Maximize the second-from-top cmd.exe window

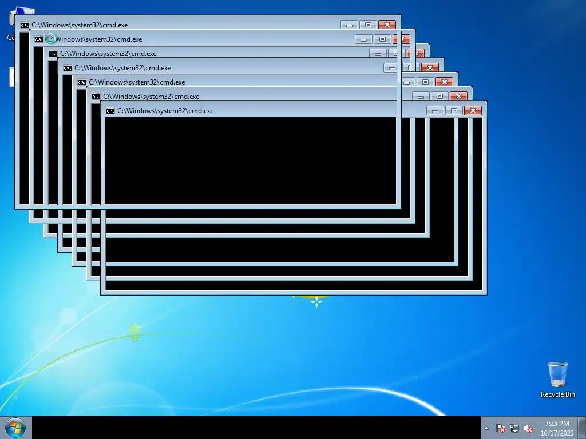coord(382,39)
